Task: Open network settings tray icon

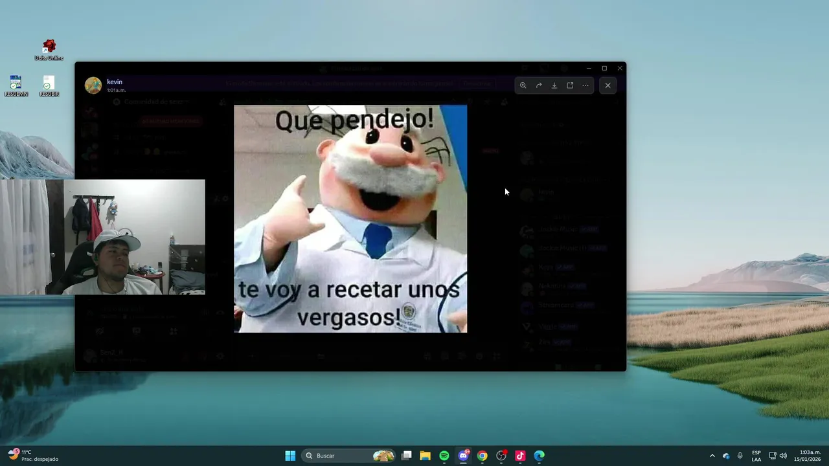Action: [773, 456]
